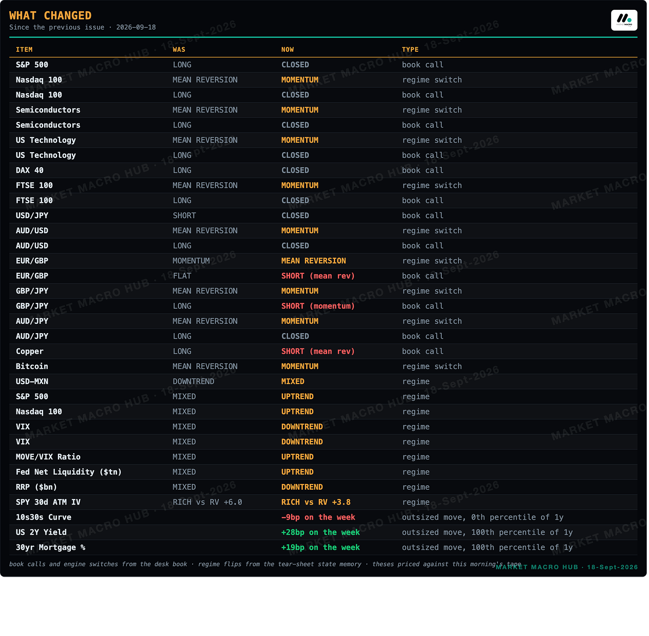Click DOWNTREND in the RRP ($bn) row

pyautogui.click(x=302, y=487)
